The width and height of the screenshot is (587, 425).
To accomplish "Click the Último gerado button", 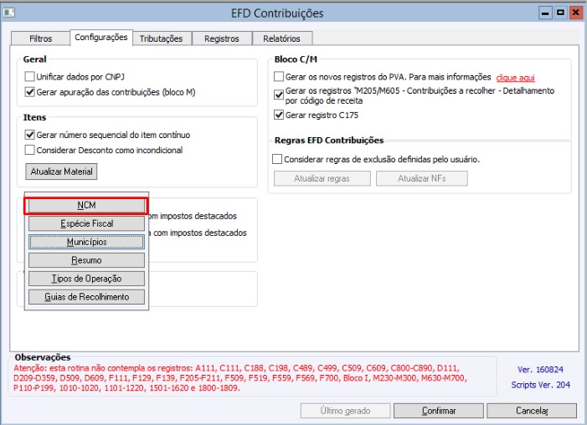I will [x=345, y=411].
